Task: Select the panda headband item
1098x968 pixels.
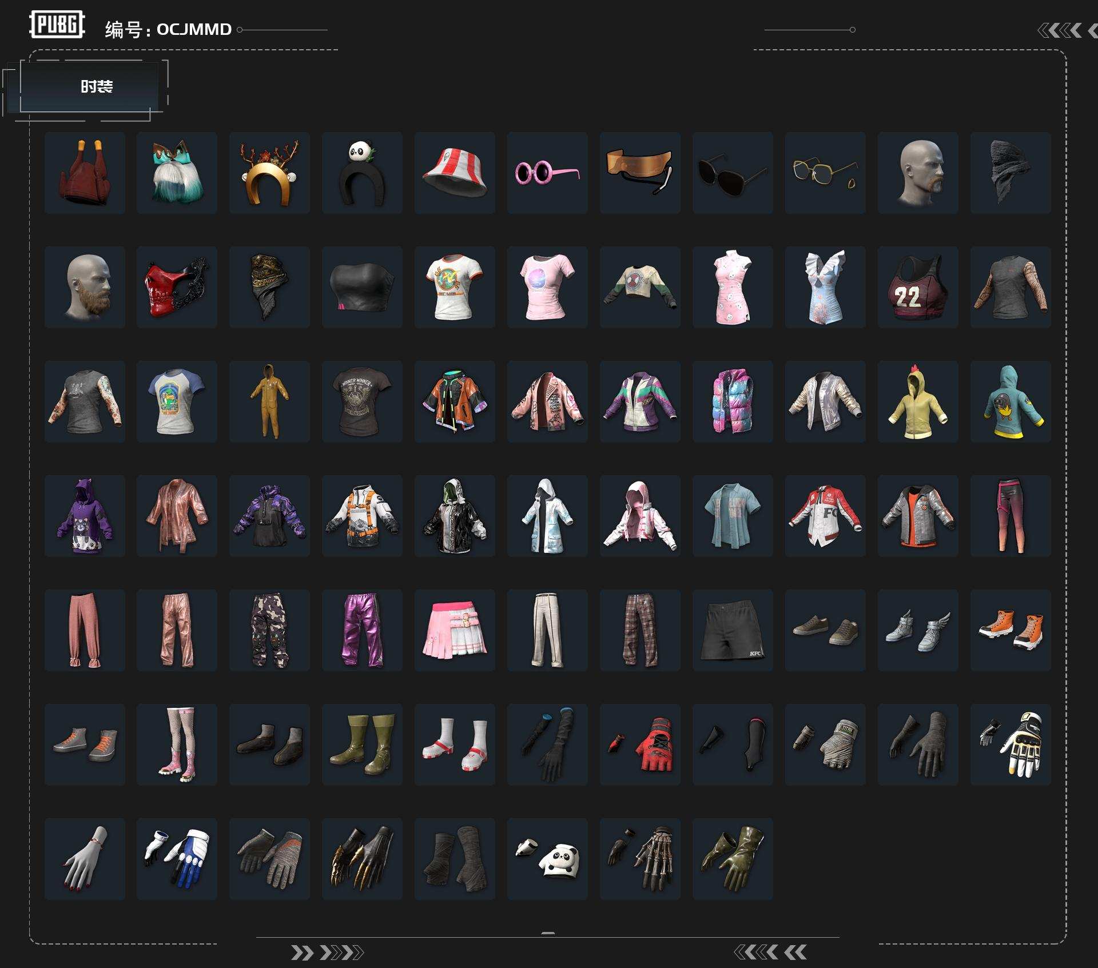Action: coord(363,173)
